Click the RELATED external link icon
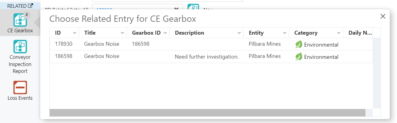The height and width of the screenshot is (123, 397). point(30,6)
